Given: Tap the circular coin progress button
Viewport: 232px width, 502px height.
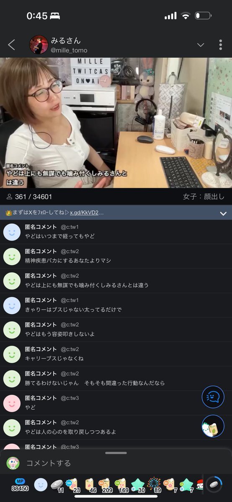Looking at the screenshot, I should click(x=214, y=484).
